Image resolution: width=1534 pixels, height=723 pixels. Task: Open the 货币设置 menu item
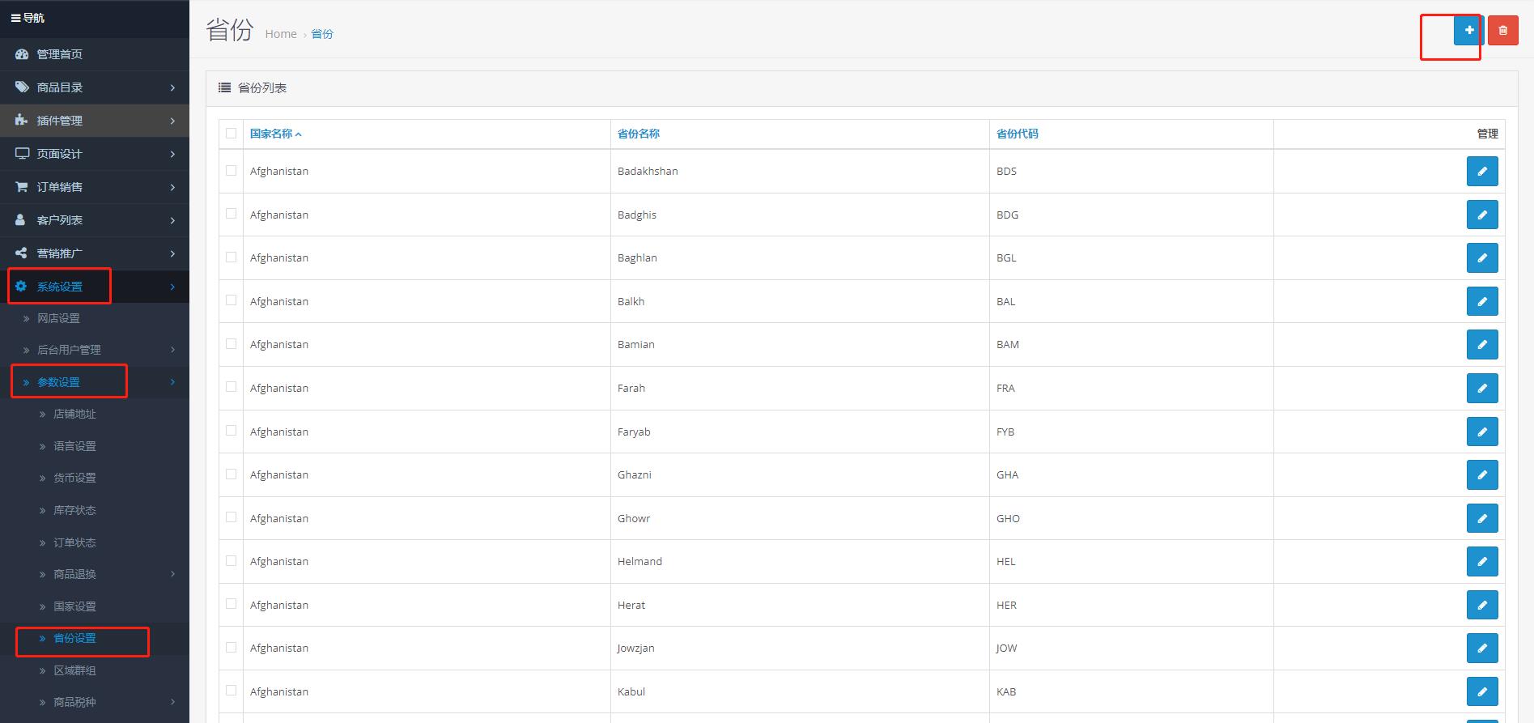click(x=74, y=478)
